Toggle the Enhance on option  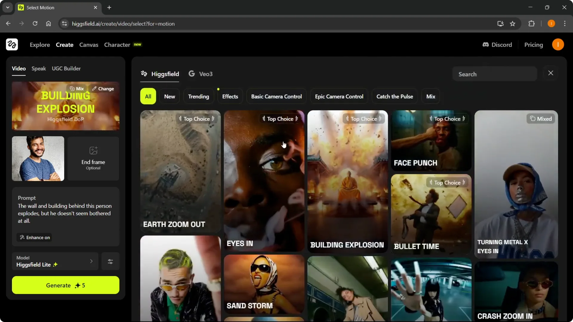(x=35, y=237)
